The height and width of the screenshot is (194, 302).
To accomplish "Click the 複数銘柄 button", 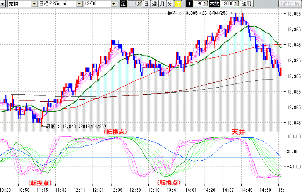I will pyautogui.click(x=290, y=4).
